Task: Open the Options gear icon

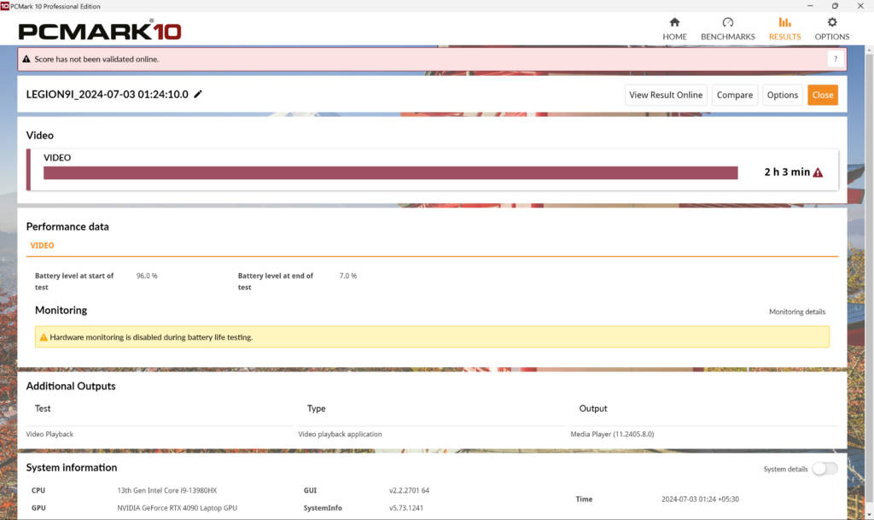Action: coord(831,23)
